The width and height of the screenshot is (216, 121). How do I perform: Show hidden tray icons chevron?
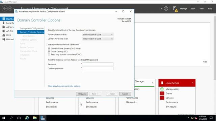188,118
